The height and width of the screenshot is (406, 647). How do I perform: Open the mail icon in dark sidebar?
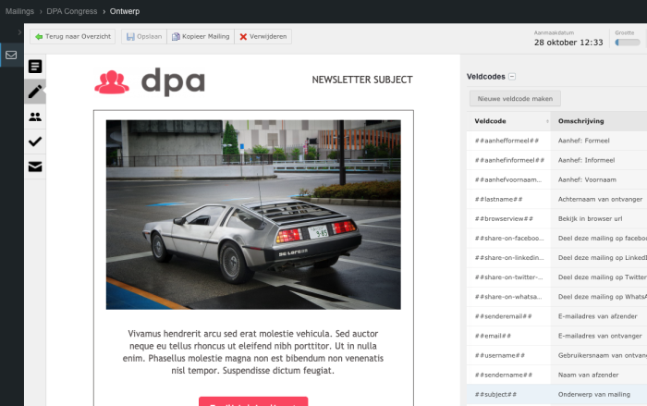[11, 55]
